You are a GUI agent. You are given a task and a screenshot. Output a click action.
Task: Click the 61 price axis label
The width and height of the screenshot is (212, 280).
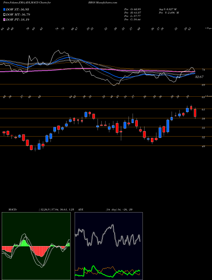pos(203,109)
